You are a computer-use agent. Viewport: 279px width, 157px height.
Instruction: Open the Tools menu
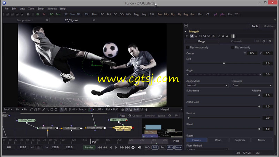coord(31,8)
